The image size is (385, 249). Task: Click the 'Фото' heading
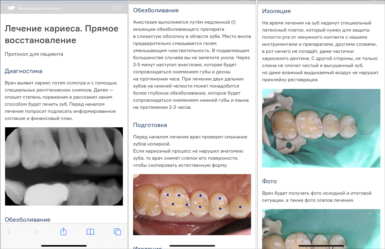click(x=269, y=181)
